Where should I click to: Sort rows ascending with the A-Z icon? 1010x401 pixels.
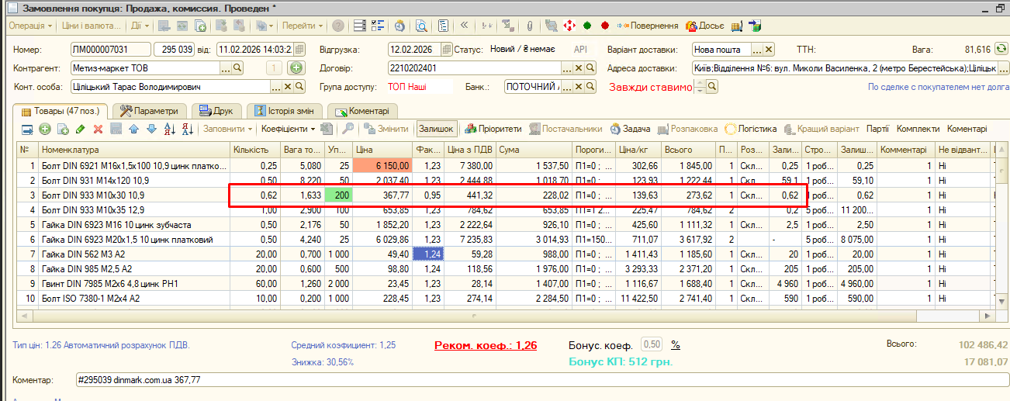[x=170, y=129]
